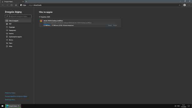Filter downloads by Βίντεο
192x108 pixels.
18,40
